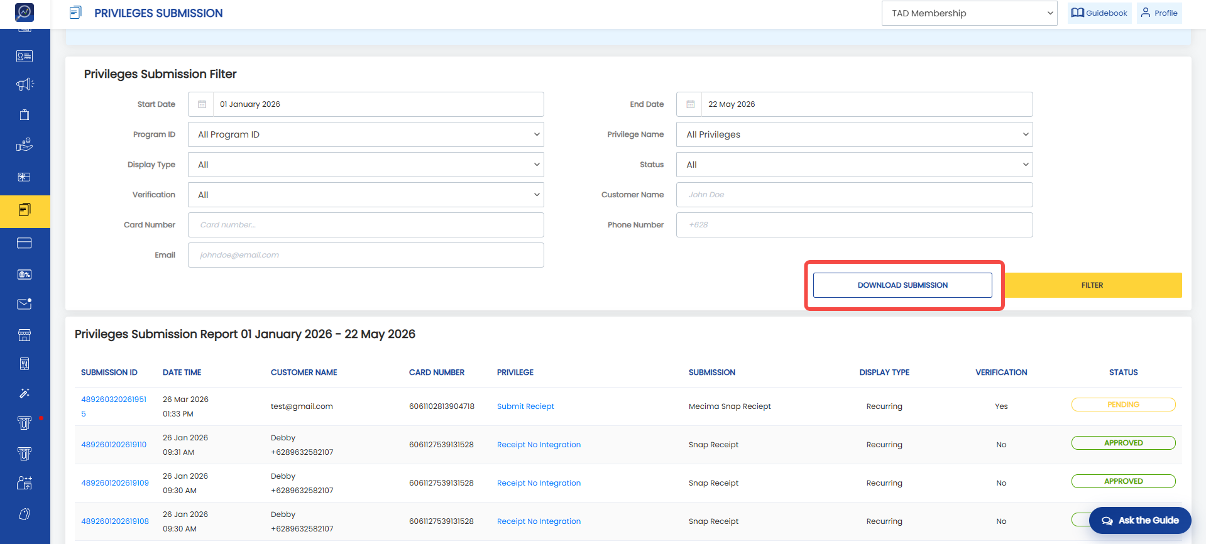
Task: Click the Start Date calendar icon
Action: tap(202, 104)
